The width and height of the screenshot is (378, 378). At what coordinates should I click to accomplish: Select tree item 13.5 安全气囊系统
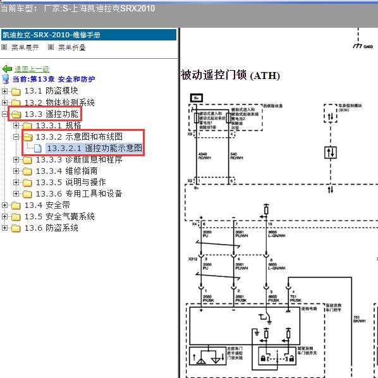coord(59,216)
